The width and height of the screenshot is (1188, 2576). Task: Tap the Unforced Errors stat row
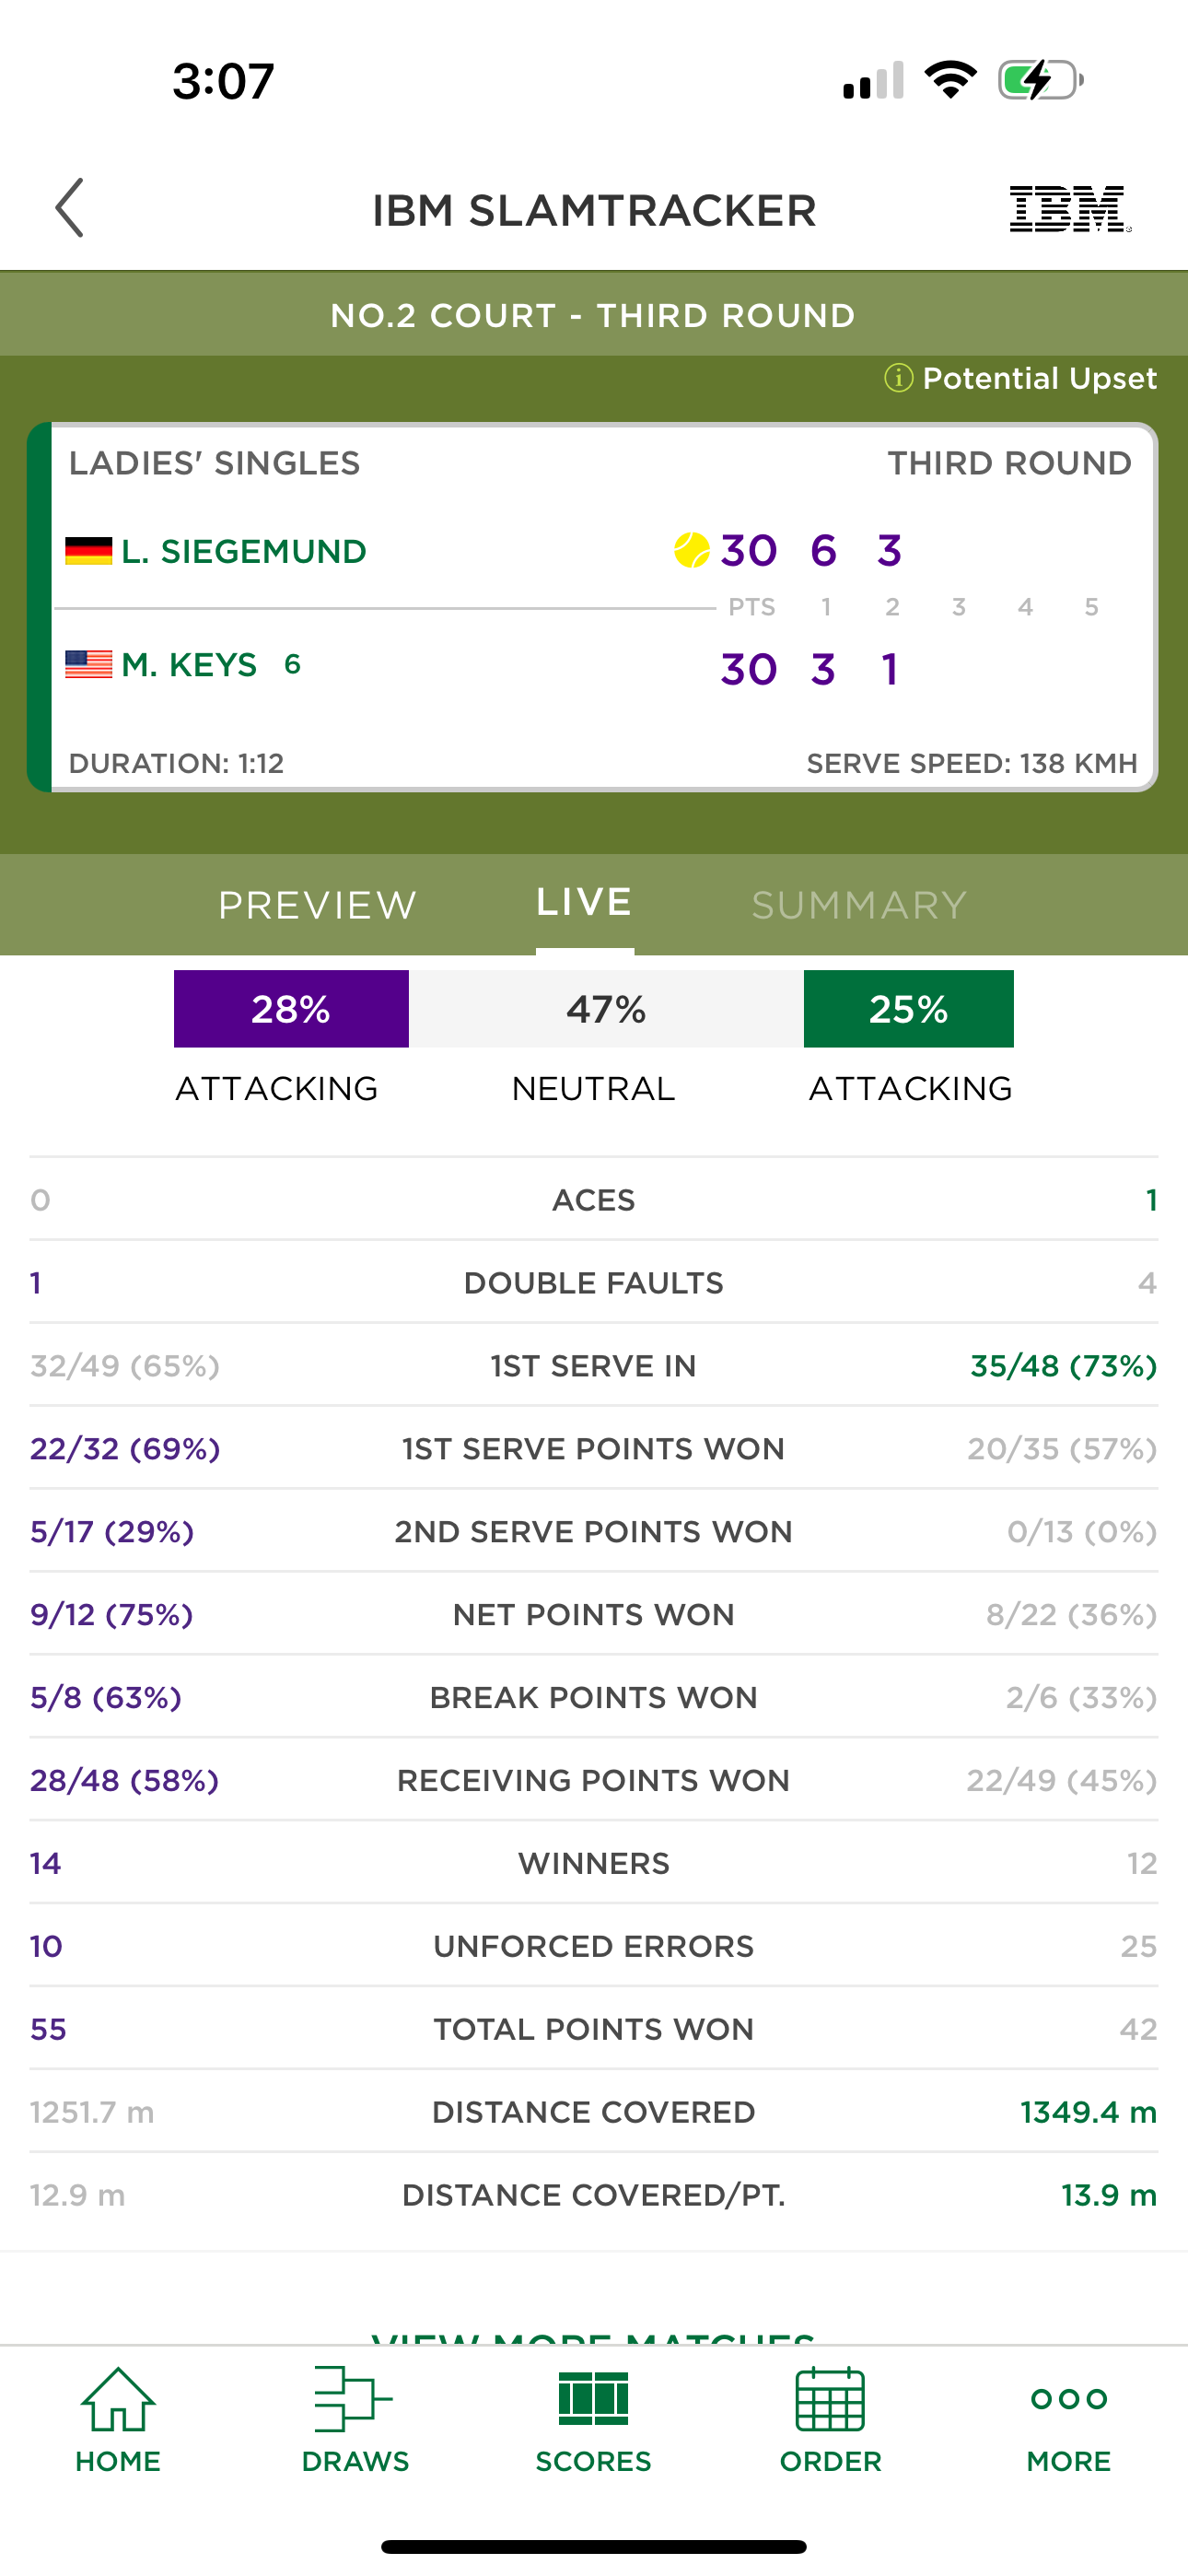click(594, 1946)
